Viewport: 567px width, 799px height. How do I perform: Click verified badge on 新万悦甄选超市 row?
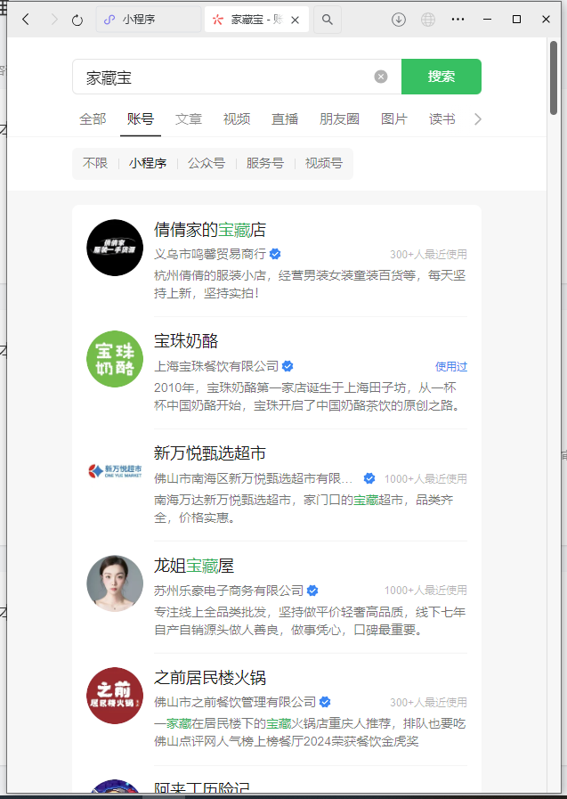click(x=369, y=478)
